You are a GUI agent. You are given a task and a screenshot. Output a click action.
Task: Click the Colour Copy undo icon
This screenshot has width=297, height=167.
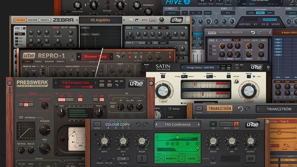[138, 124]
